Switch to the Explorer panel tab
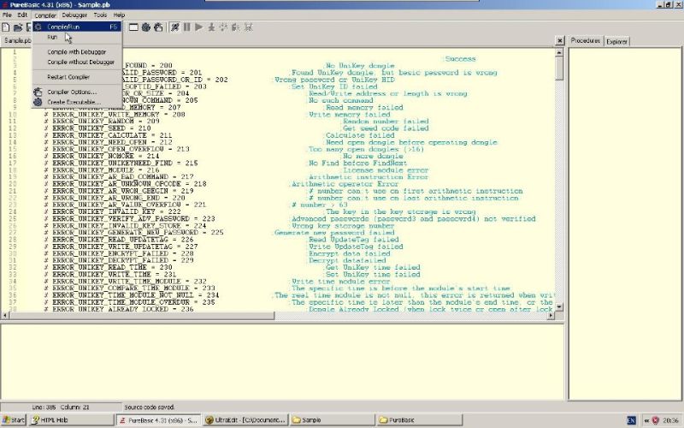The width and height of the screenshot is (684, 428). [616, 41]
